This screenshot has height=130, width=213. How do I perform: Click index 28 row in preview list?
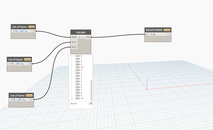(79, 87)
